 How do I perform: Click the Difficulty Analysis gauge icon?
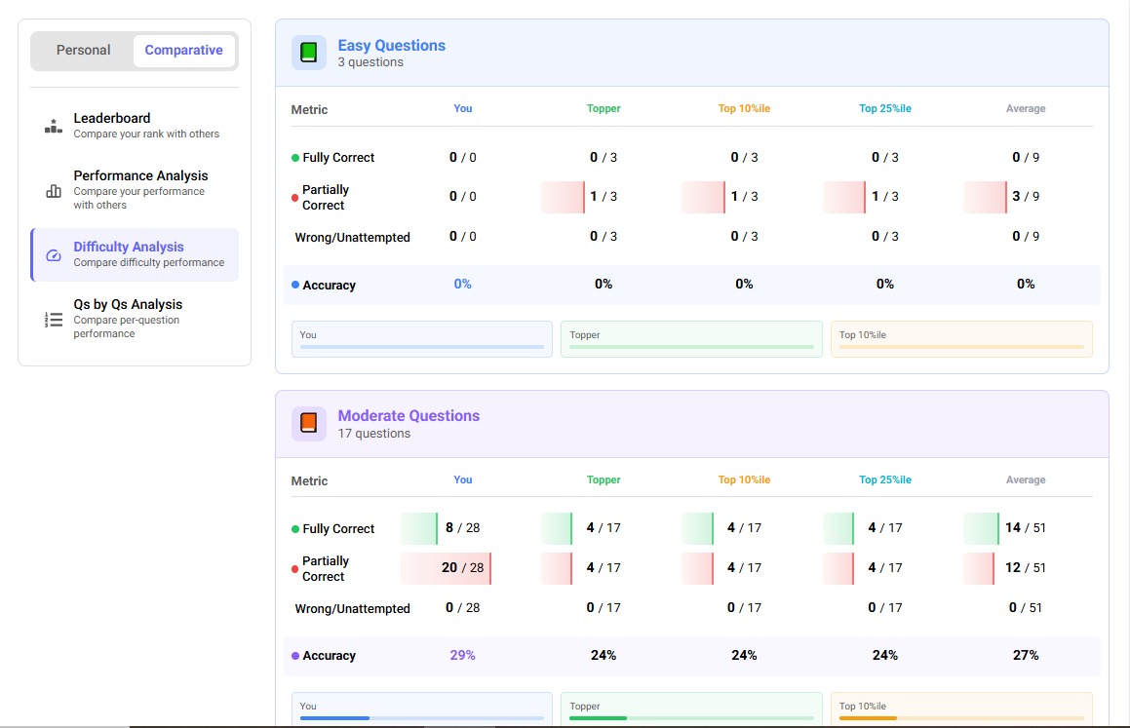(x=54, y=255)
